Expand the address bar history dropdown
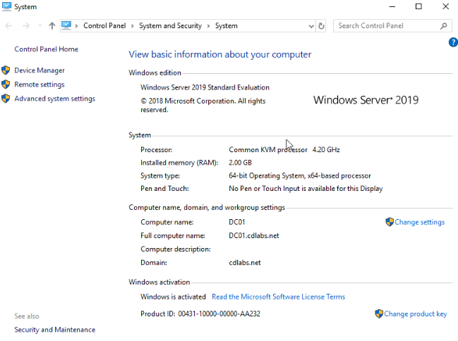Screen dimensions: 458x341 [x=311, y=26]
